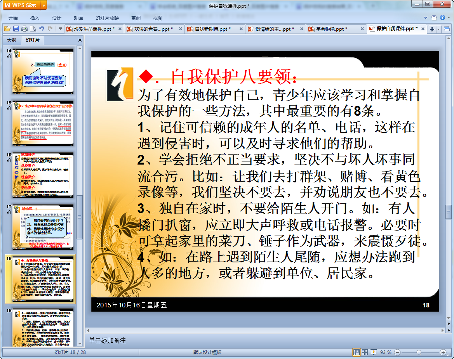This screenshot has height=359, width=454.
Task: Open the WPS 演示 application menu
Action: point(21,5)
